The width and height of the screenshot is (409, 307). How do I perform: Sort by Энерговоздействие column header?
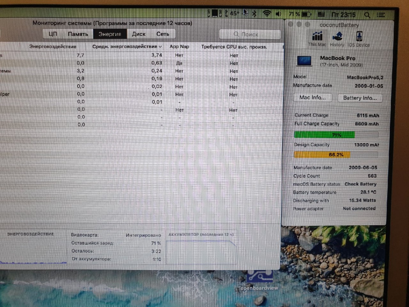click(53, 46)
